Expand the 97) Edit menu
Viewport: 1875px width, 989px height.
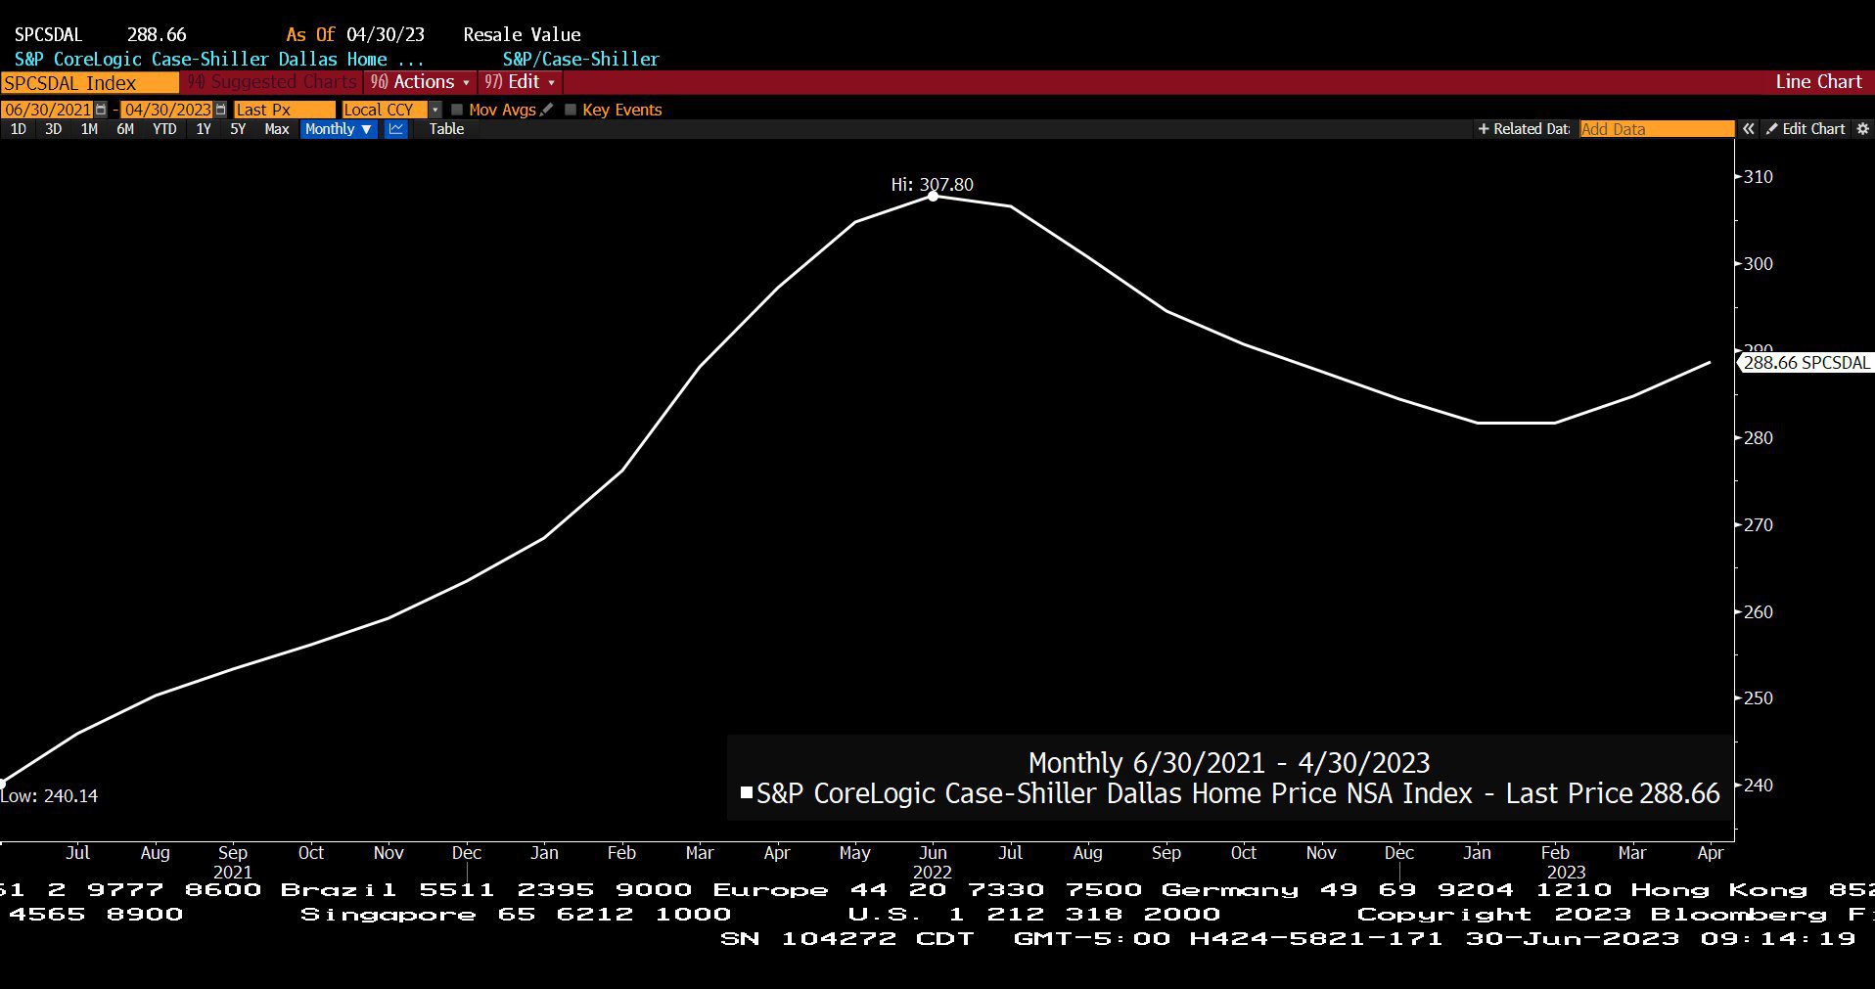pyautogui.click(x=520, y=82)
